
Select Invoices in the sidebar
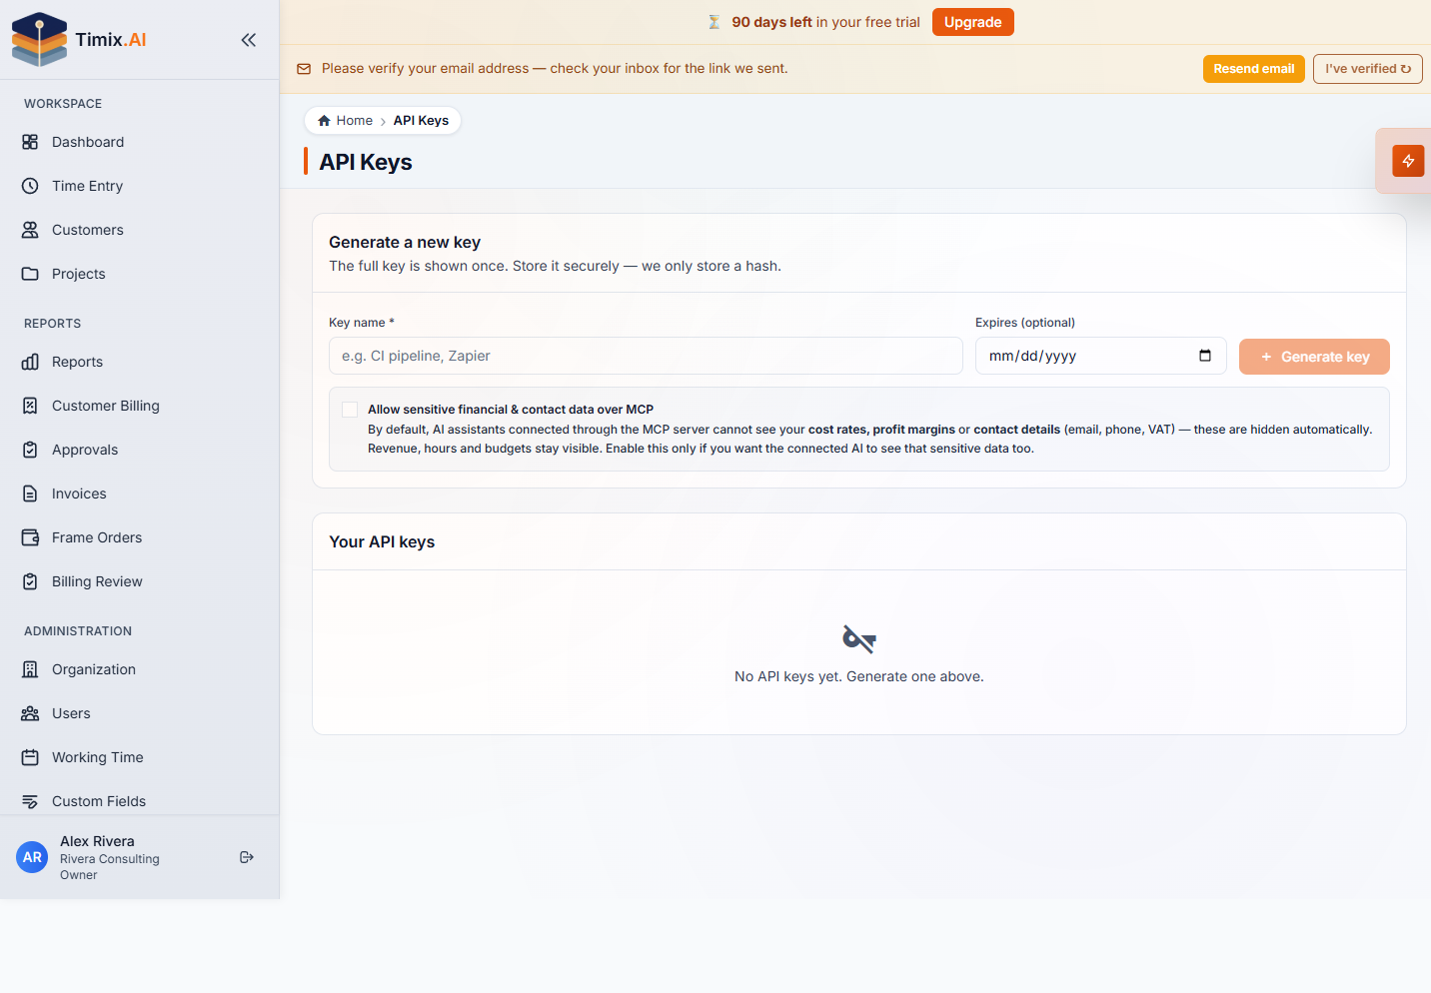click(140, 494)
